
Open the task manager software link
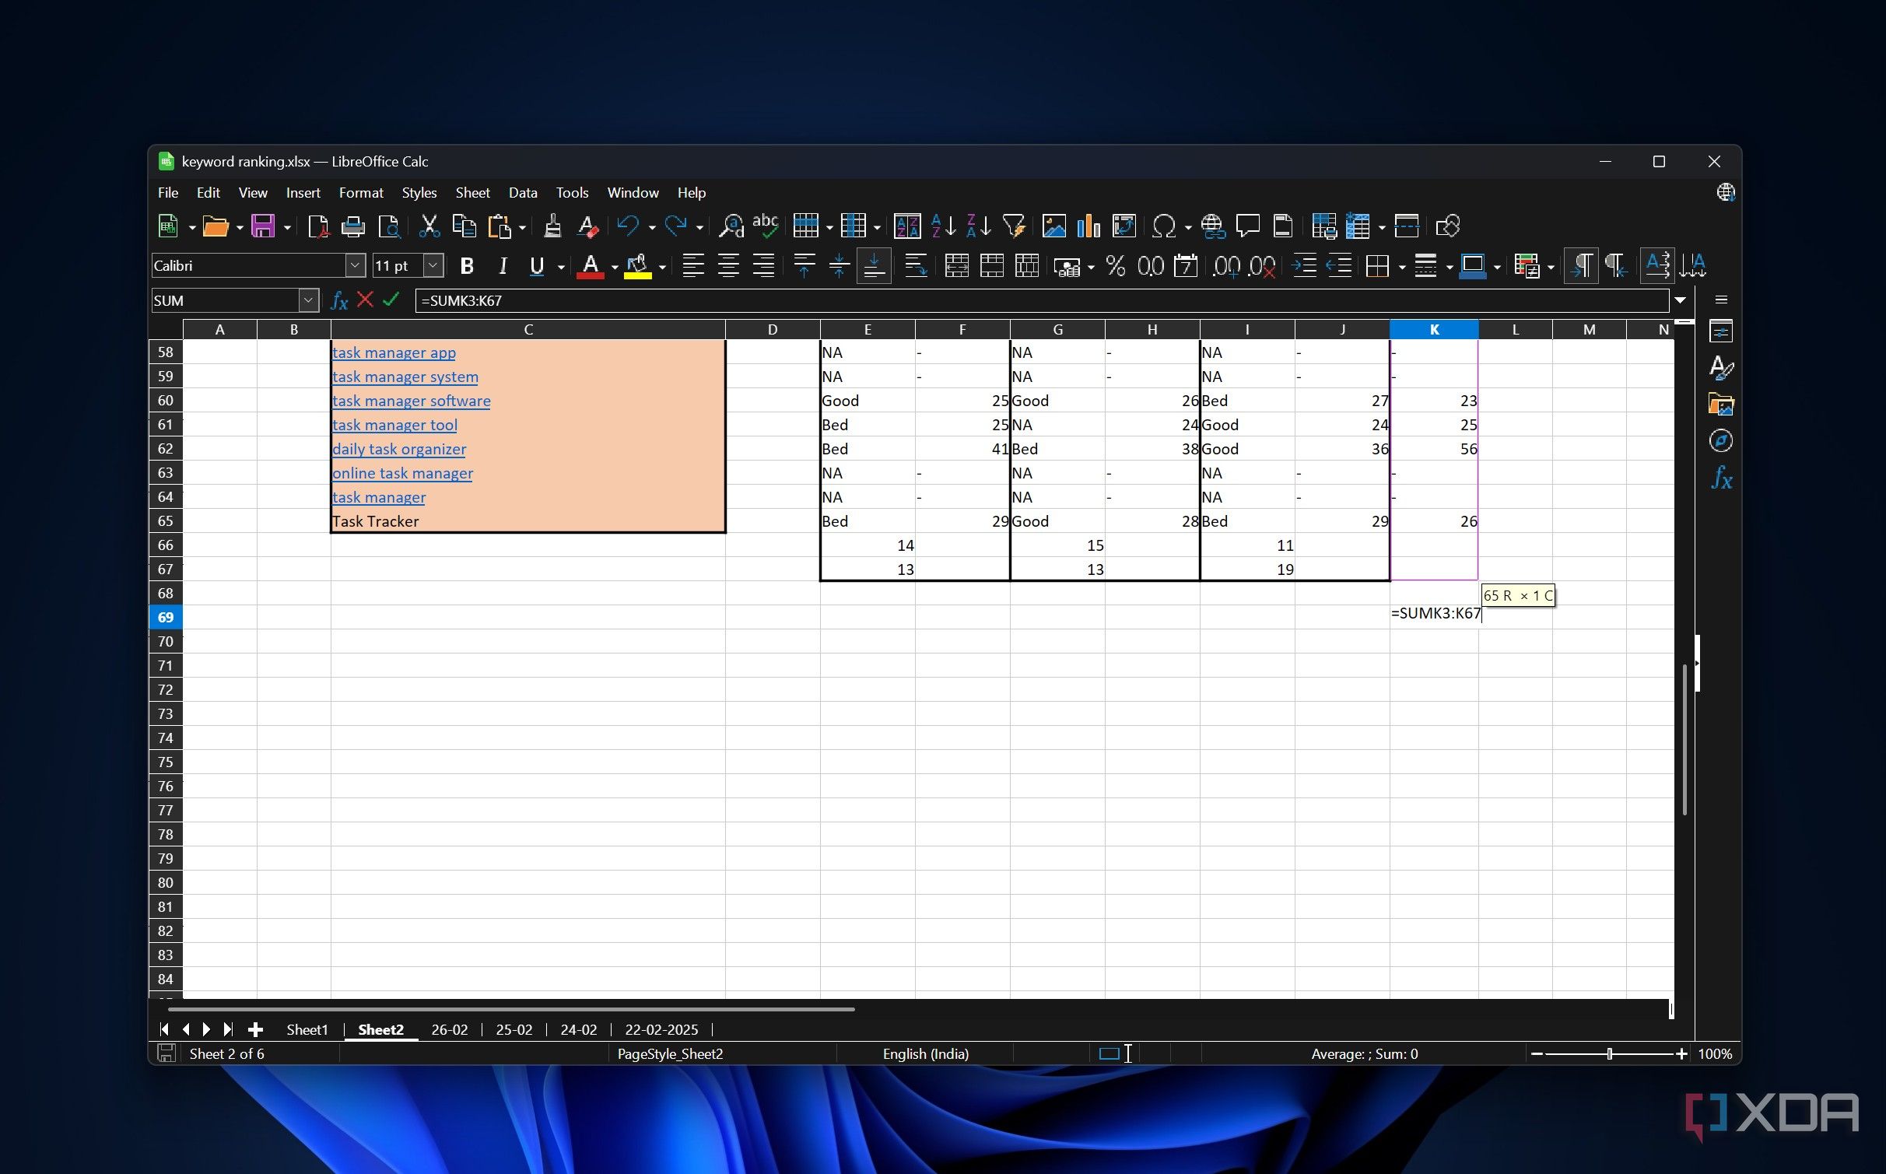(411, 401)
